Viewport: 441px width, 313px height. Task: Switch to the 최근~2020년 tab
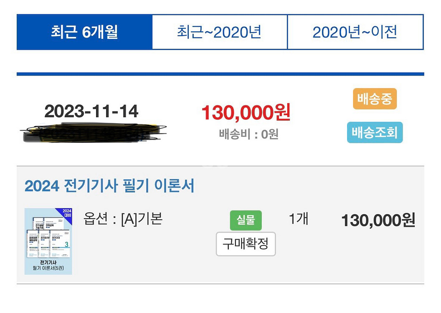tap(219, 32)
